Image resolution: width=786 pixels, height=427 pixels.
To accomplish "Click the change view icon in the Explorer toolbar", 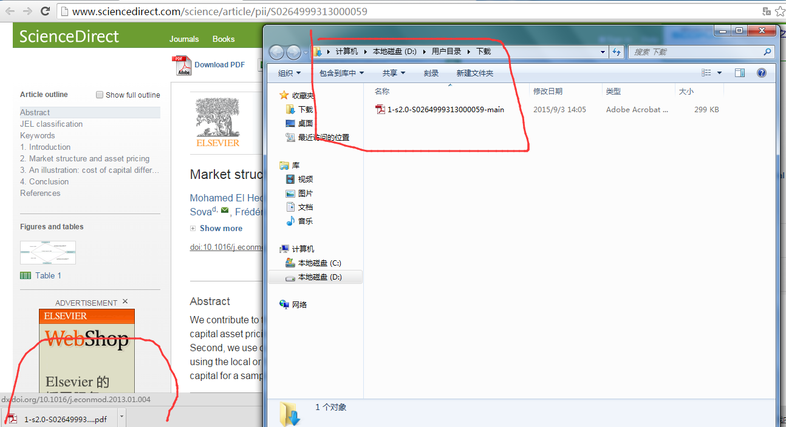I will [x=706, y=73].
